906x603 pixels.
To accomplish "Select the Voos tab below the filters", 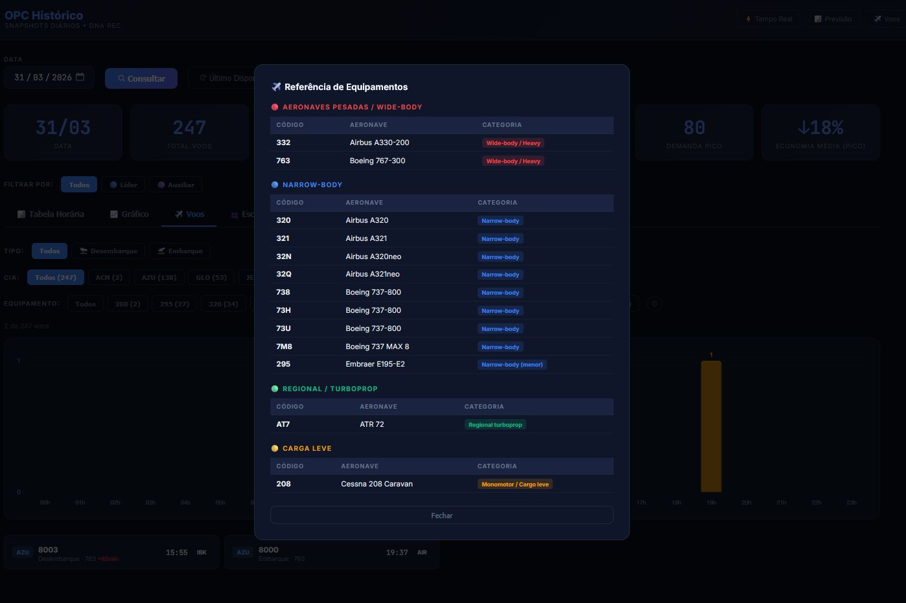I will [x=189, y=214].
